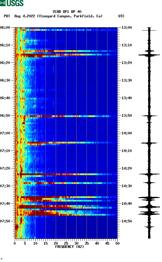
Task: Click the 13:10 UTC time label
Action: [x=126, y=45]
